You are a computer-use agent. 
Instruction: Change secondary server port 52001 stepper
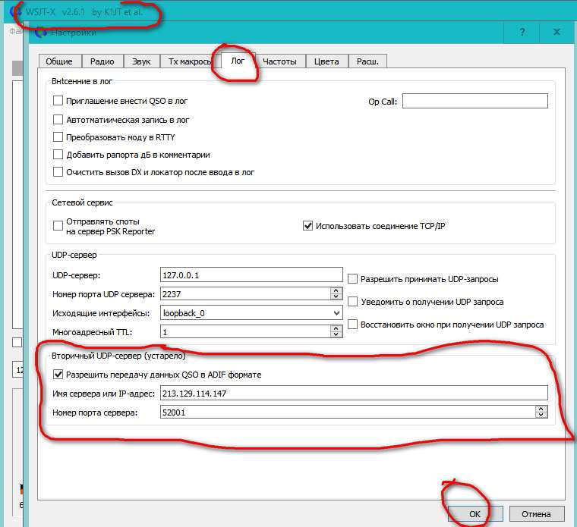[x=541, y=412]
